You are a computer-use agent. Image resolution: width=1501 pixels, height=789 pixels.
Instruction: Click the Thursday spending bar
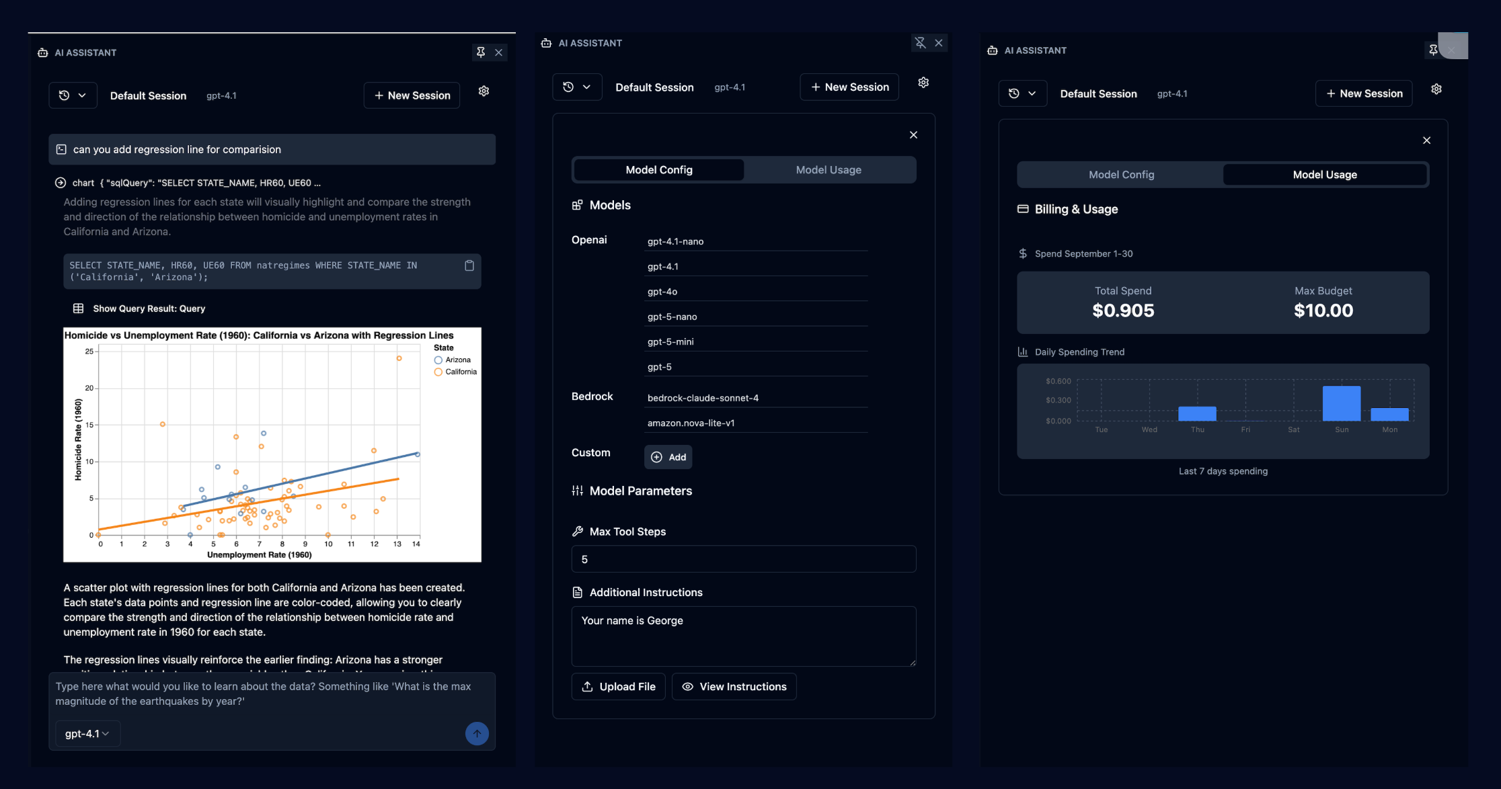point(1197,413)
